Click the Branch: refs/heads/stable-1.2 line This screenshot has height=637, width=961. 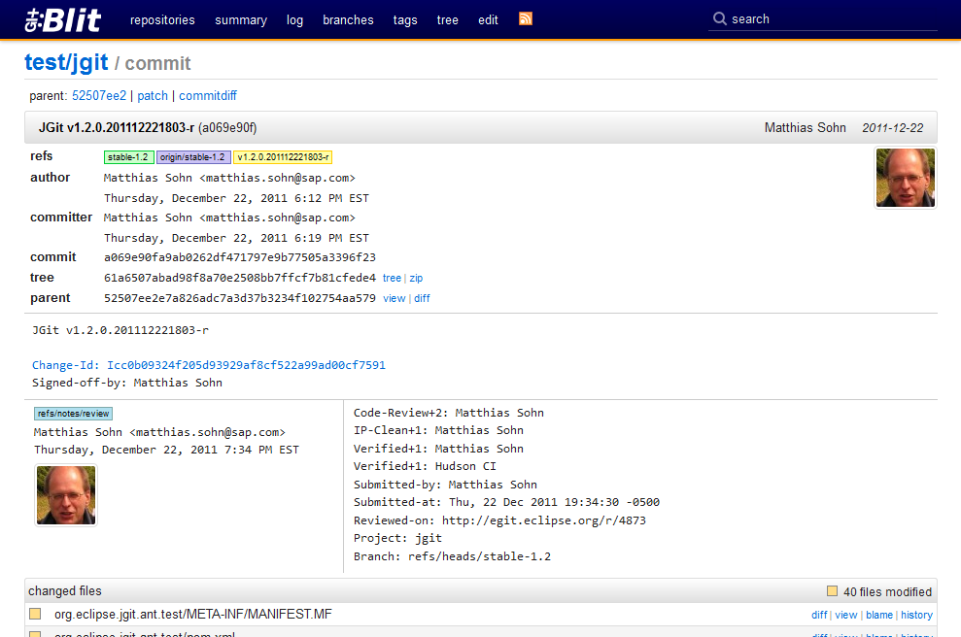452,556
